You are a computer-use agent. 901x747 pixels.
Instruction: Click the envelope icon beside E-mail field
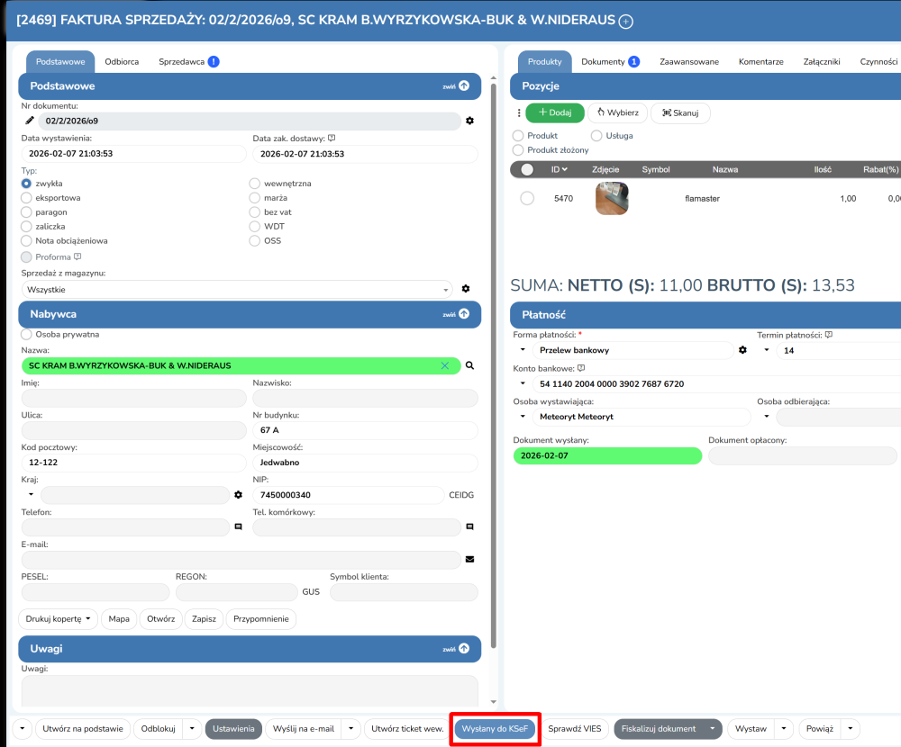point(469,560)
